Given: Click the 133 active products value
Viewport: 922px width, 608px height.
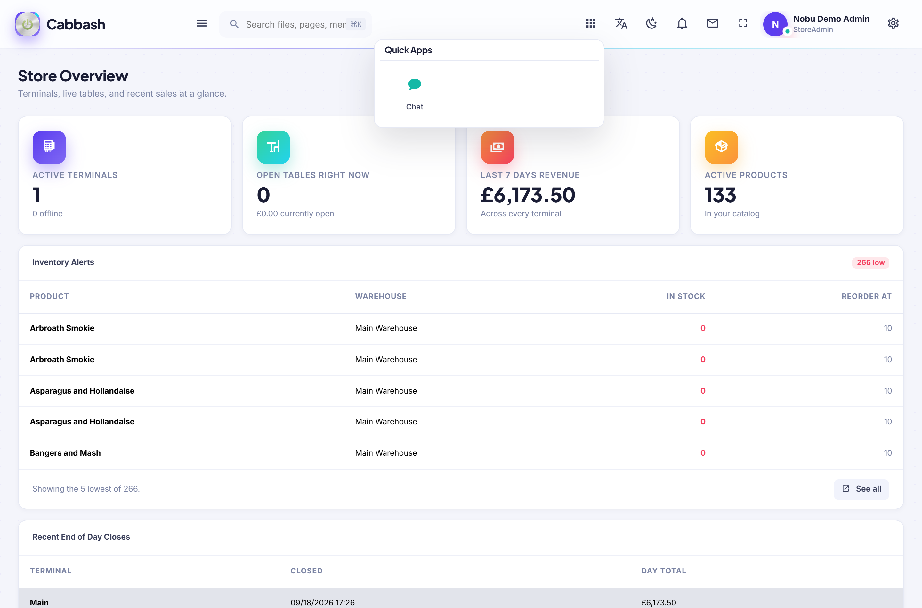Looking at the screenshot, I should click(720, 195).
